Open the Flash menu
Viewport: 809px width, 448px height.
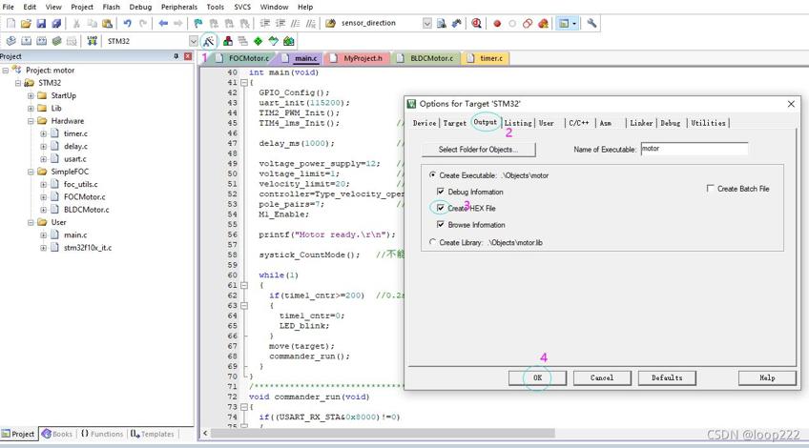[x=111, y=7]
